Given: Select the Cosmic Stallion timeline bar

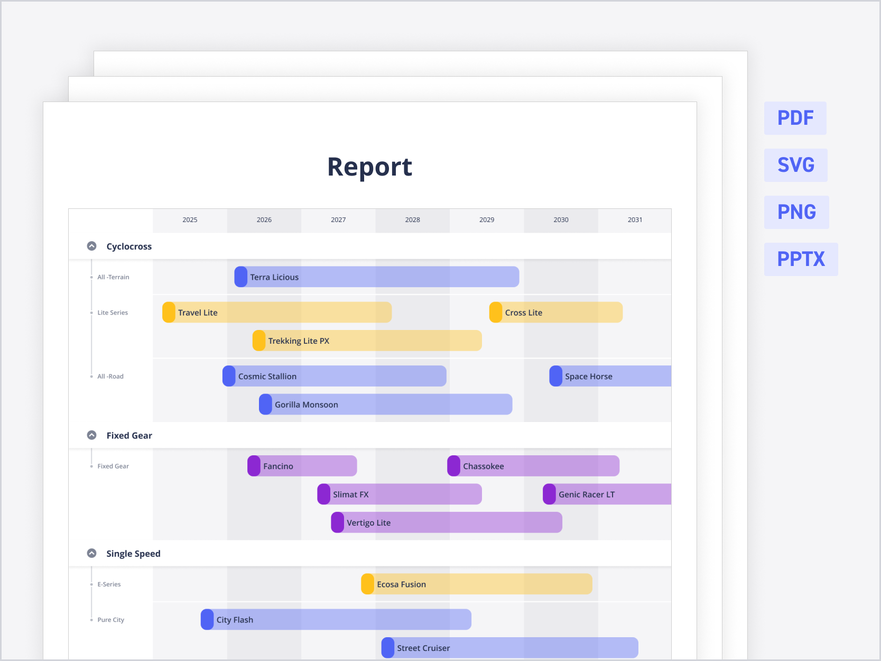Looking at the screenshot, I should tap(335, 376).
